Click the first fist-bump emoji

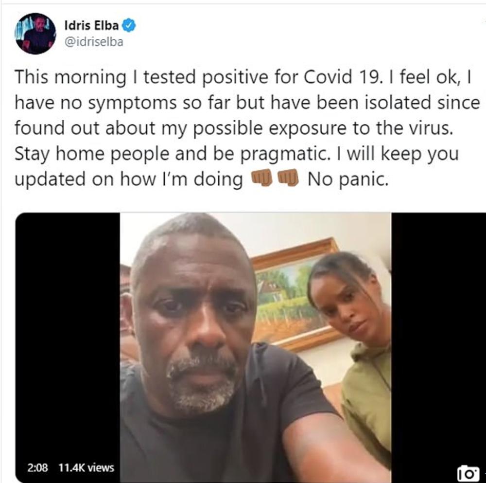point(262,178)
